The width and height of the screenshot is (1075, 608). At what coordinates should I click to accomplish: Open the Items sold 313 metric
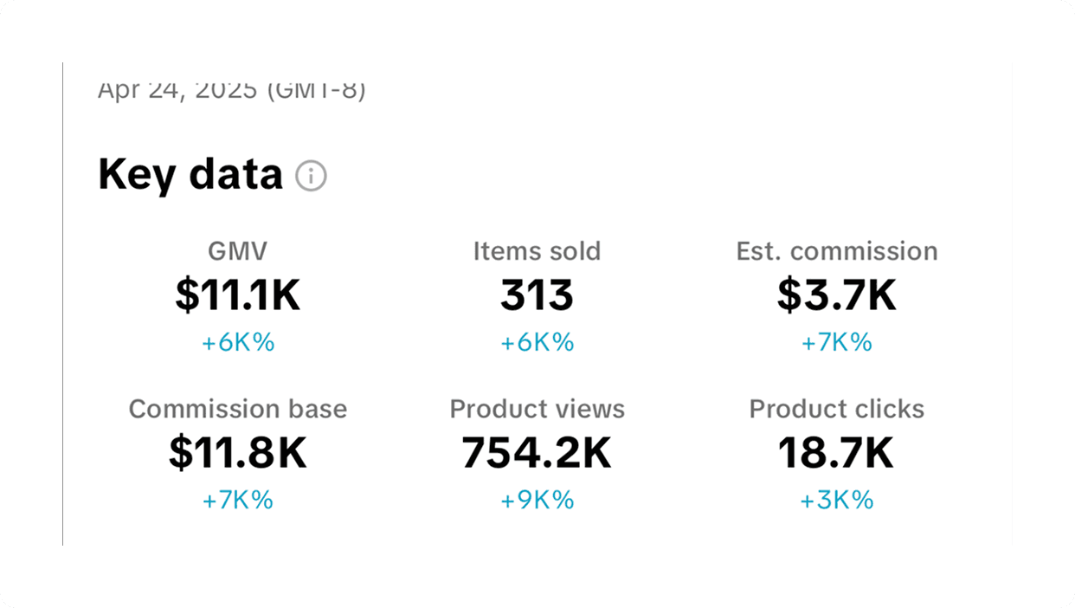pos(537,297)
